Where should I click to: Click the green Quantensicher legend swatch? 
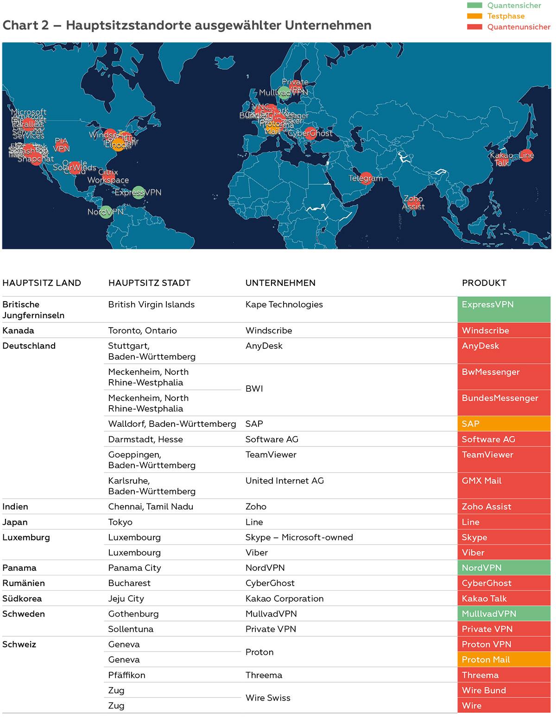coord(474,6)
